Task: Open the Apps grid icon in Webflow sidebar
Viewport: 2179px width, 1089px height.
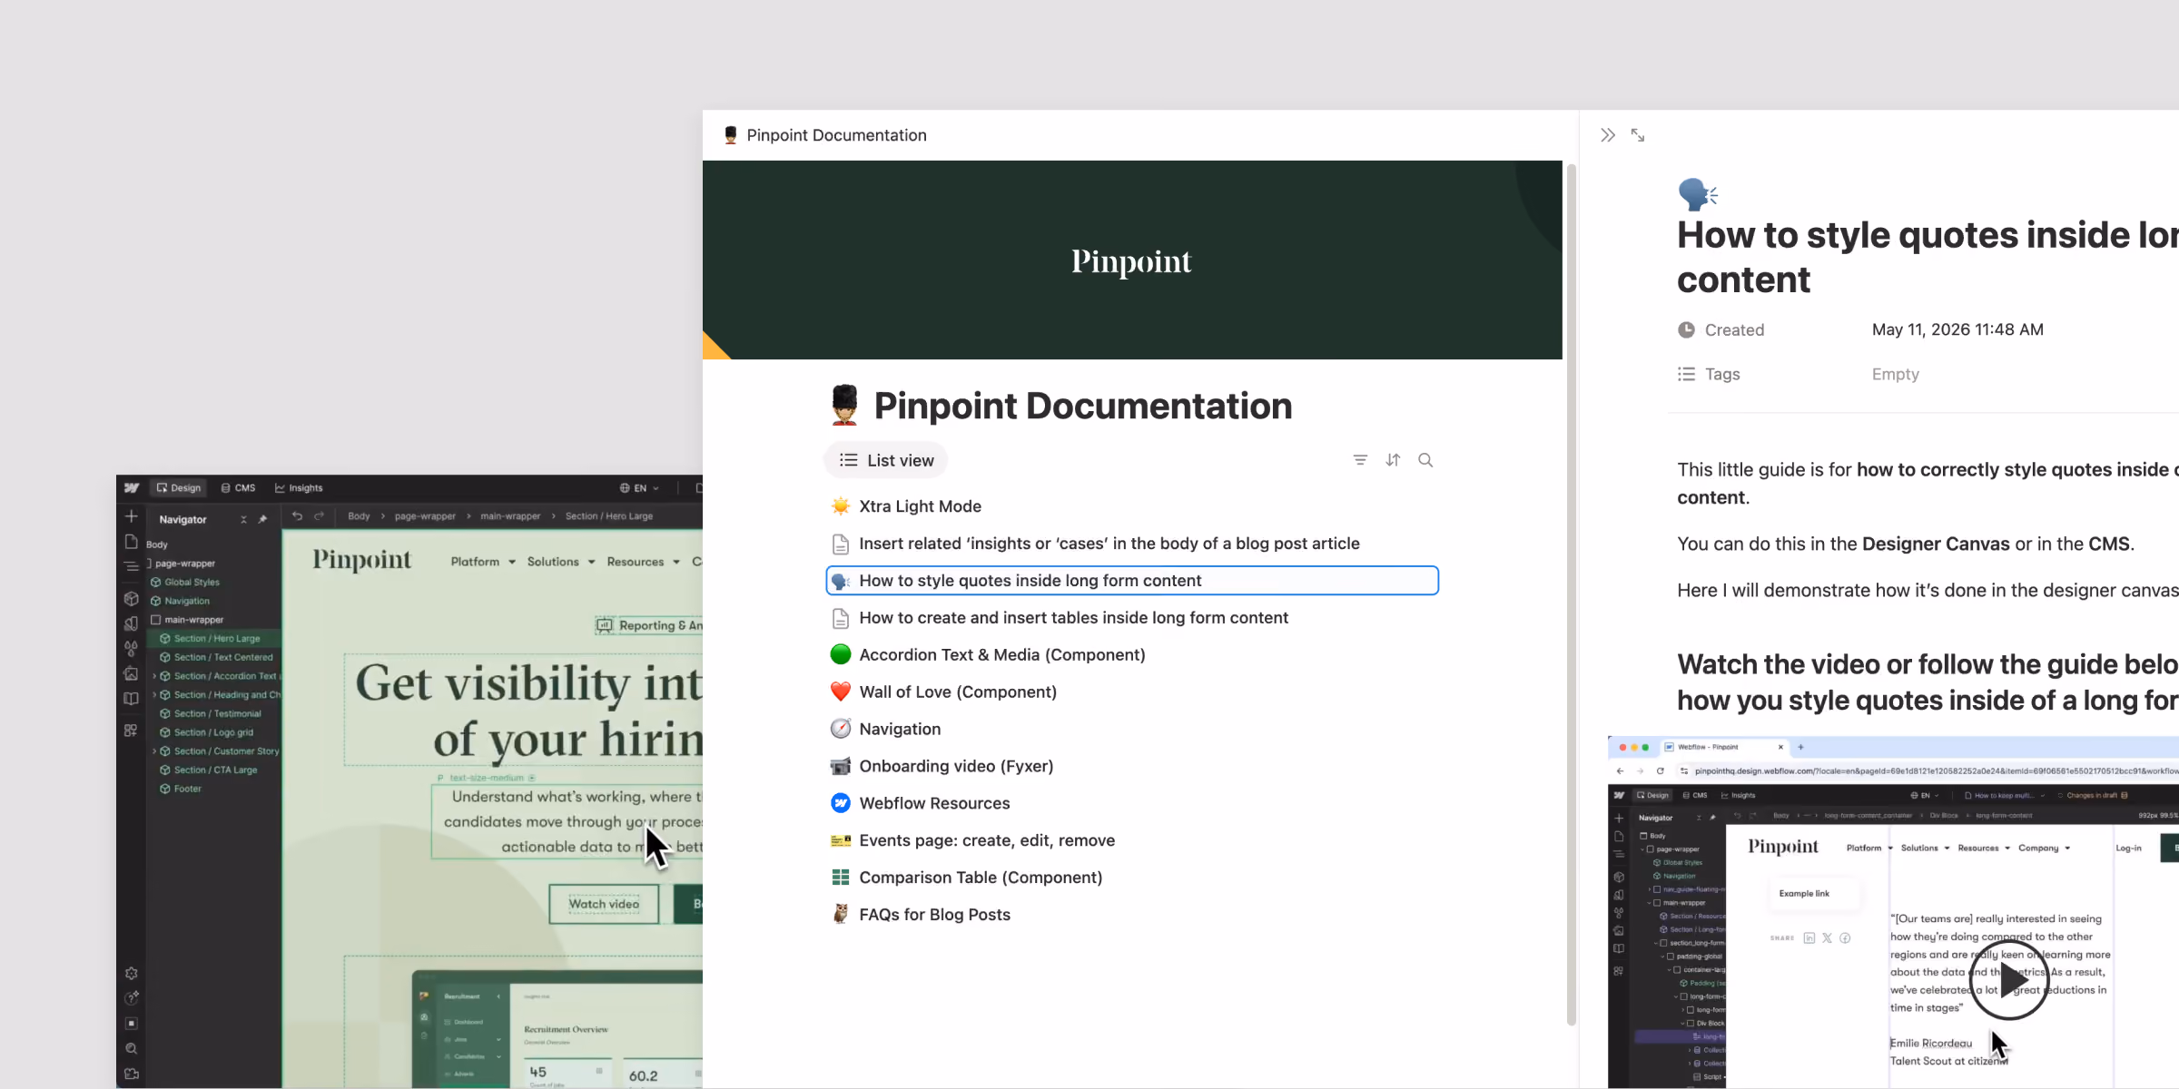Action: [132, 731]
